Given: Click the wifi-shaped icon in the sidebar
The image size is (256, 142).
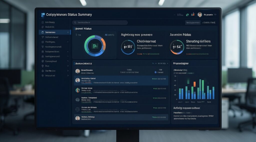Looking at the screenshot, I should pyautogui.click(x=42, y=37).
